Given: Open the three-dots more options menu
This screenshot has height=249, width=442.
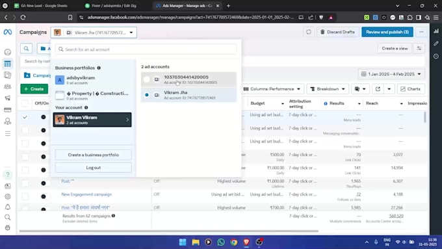Looking at the screenshot, I should pyautogui.click(x=421, y=32).
